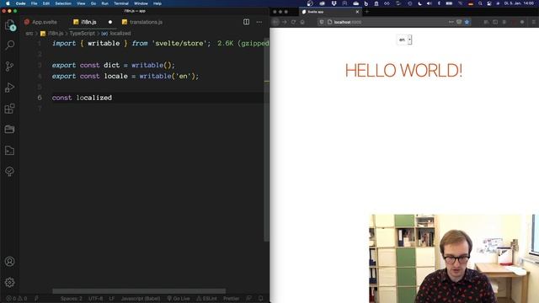539x303 pixels.
Task: Click line 4 export const locale code
Action: (125, 76)
